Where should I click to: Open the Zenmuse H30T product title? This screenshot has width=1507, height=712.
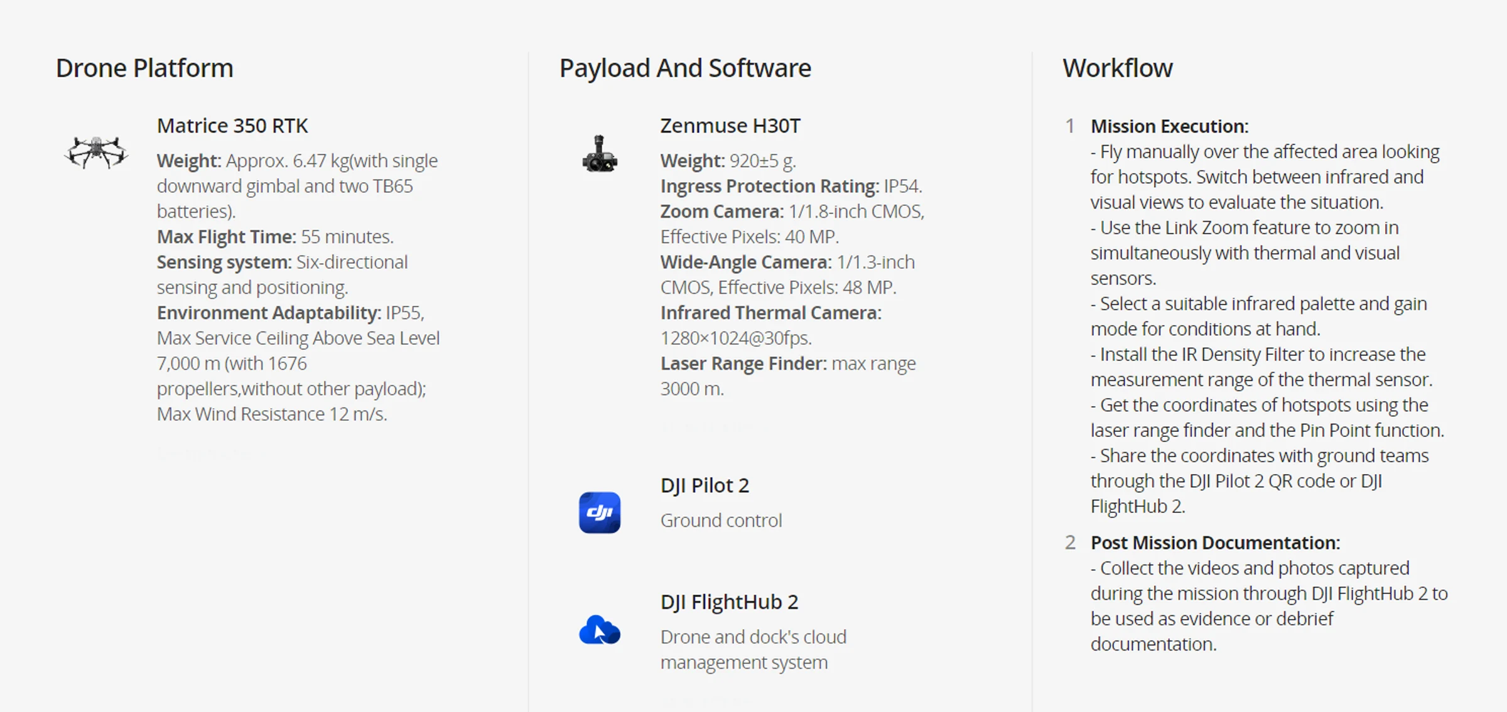[730, 126]
